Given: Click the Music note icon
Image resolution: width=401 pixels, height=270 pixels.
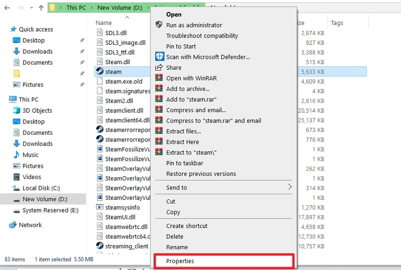Looking at the screenshot, I should (17, 155).
